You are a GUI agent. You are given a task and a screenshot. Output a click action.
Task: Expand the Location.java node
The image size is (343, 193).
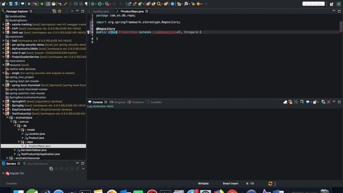point(23,133)
